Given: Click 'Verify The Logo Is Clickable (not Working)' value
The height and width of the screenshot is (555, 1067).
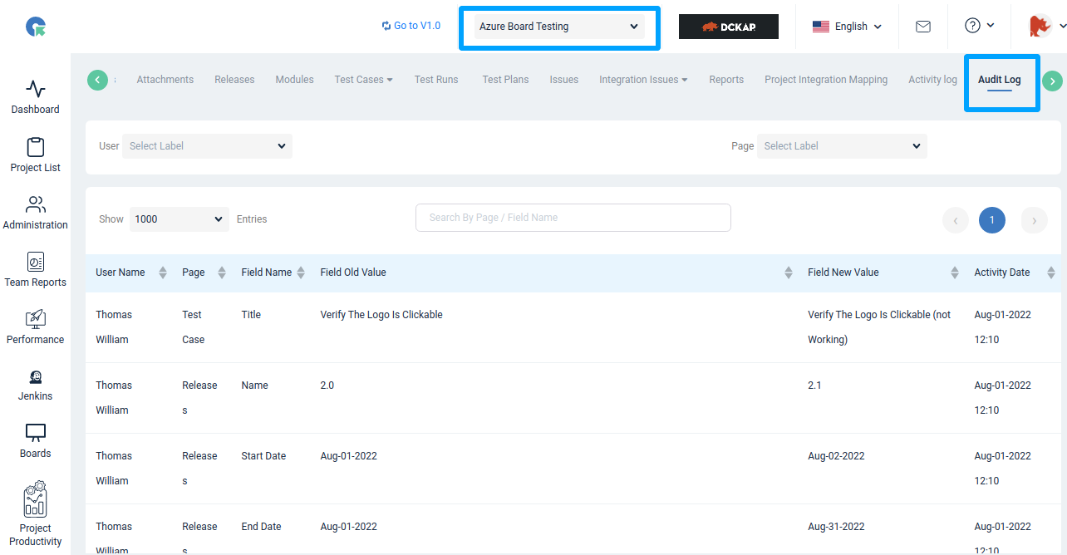Looking at the screenshot, I should tap(879, 327).
